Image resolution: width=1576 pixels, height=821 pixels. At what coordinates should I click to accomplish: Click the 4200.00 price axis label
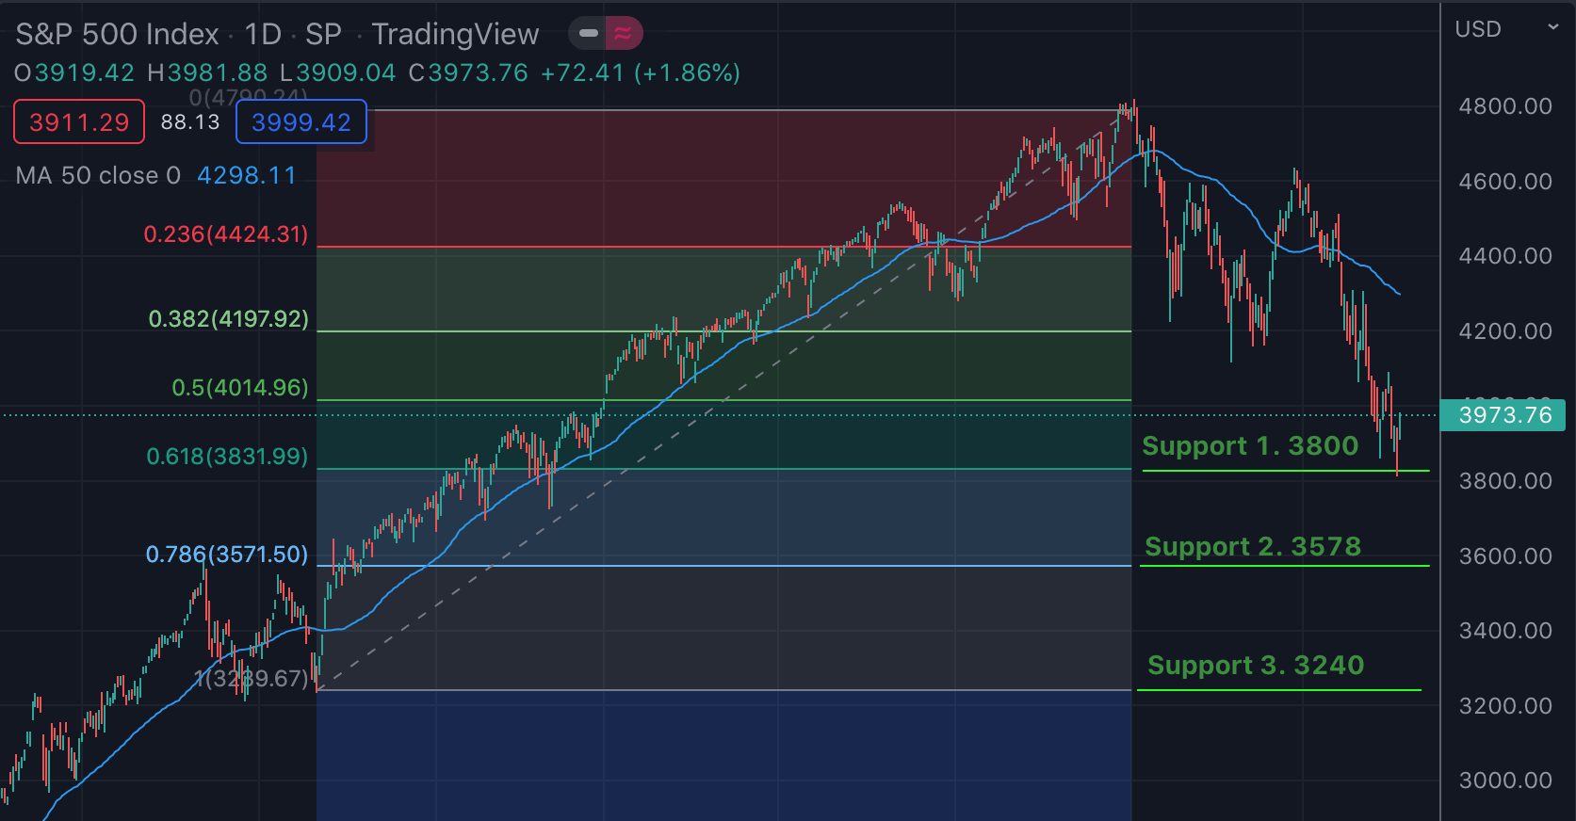1505,331
